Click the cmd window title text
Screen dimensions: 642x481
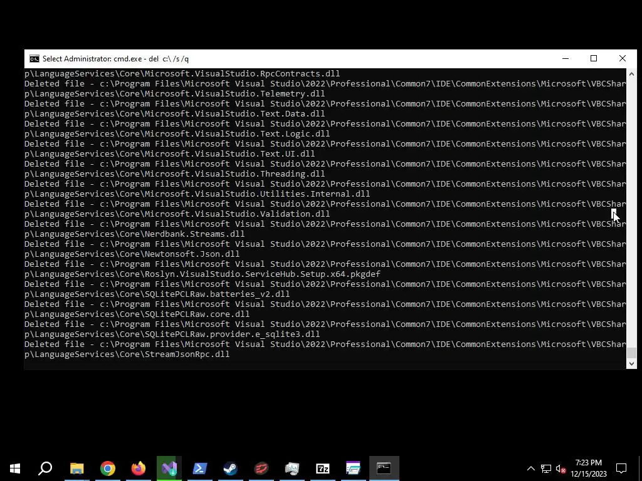(x=115, y=59)
